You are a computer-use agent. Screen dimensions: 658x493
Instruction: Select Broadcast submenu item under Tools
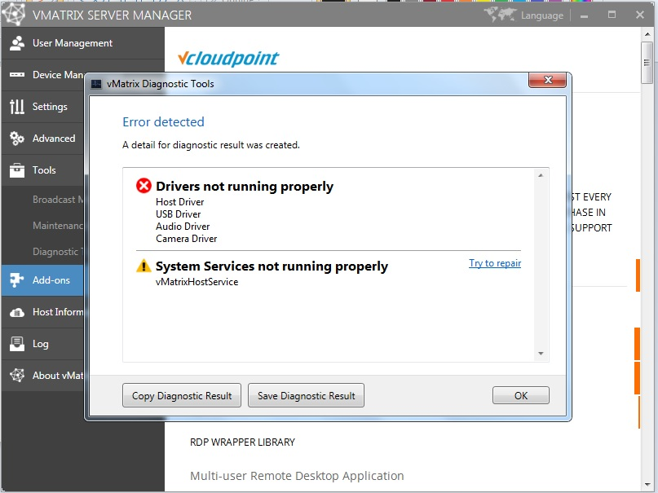click(58, 200)
